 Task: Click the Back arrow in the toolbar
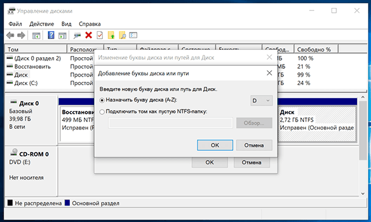tap(10, 35)
